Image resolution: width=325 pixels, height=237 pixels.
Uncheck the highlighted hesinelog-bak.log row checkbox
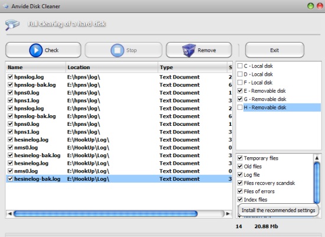click(x=11, y=178)
